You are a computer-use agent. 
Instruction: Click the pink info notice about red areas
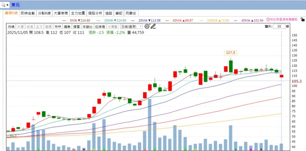[282, 19]
